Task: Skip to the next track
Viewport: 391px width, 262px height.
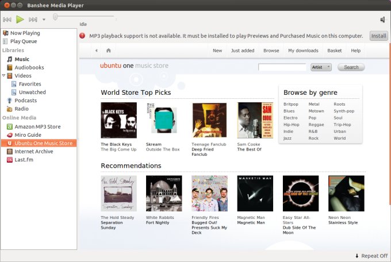Action: pyautogui.click(x=33, y=20)
